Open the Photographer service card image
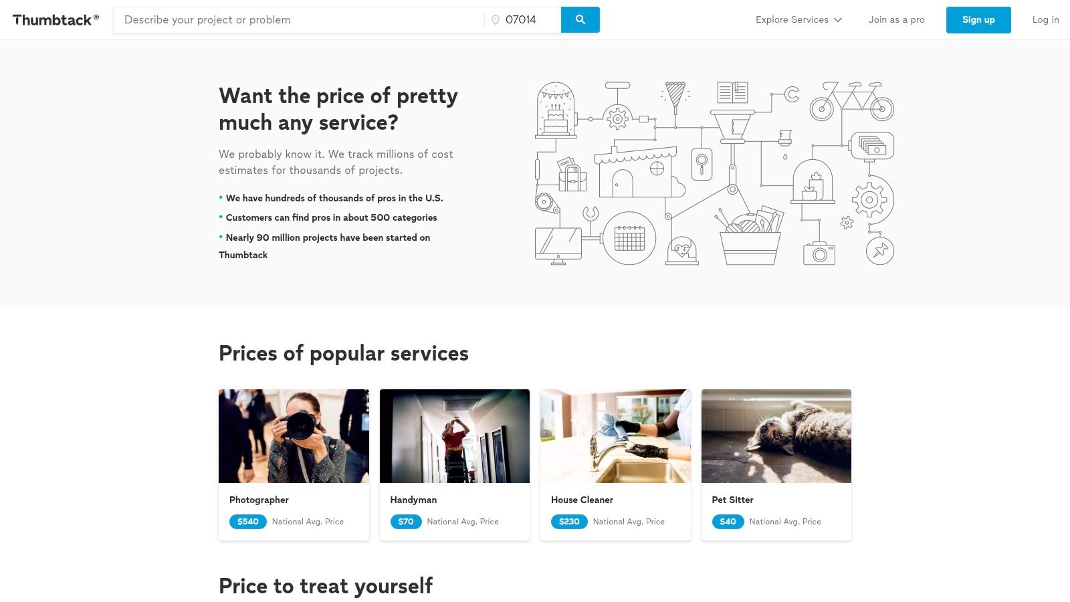Screen dimensions: 1070x602 click(294, 436)
